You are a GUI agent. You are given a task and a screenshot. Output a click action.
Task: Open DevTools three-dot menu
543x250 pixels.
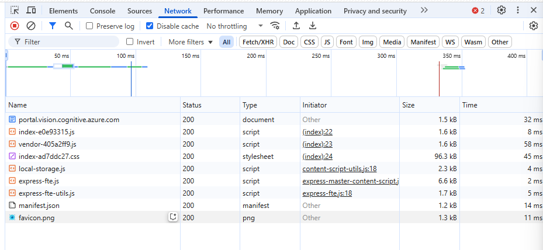[518, 10]
